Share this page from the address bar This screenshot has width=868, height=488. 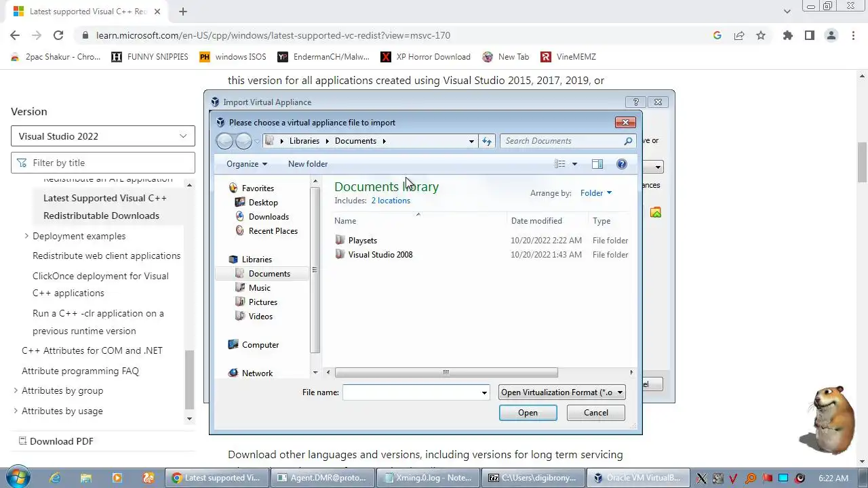(x=739, y=35)
